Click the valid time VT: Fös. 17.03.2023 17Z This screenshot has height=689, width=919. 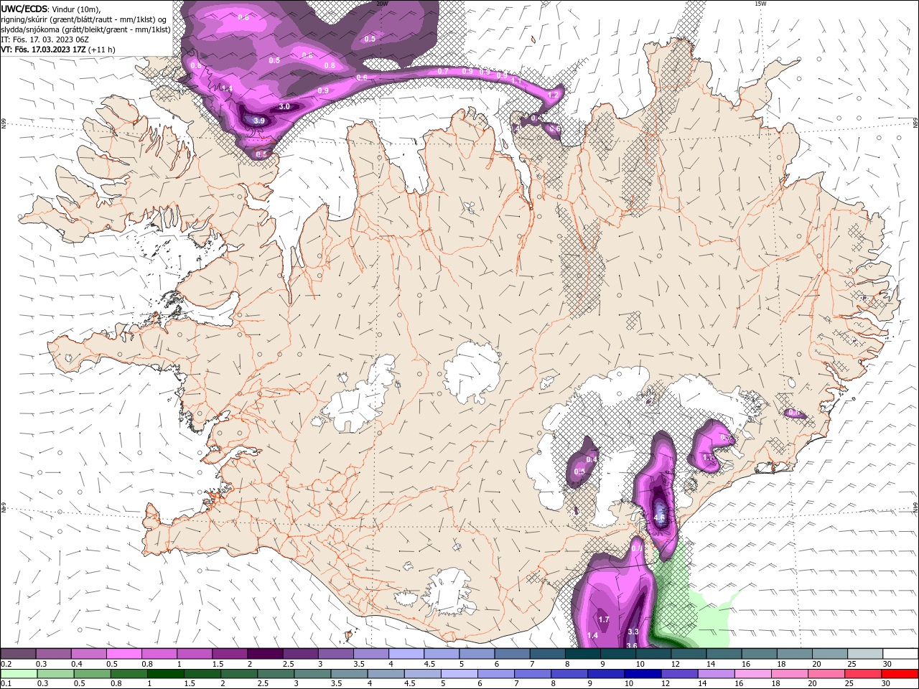pos(43,50)
